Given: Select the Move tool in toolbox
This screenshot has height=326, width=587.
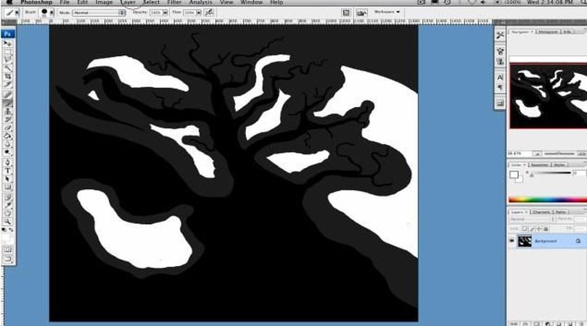Looking at the screenshot, I should [x=8, y=44].
